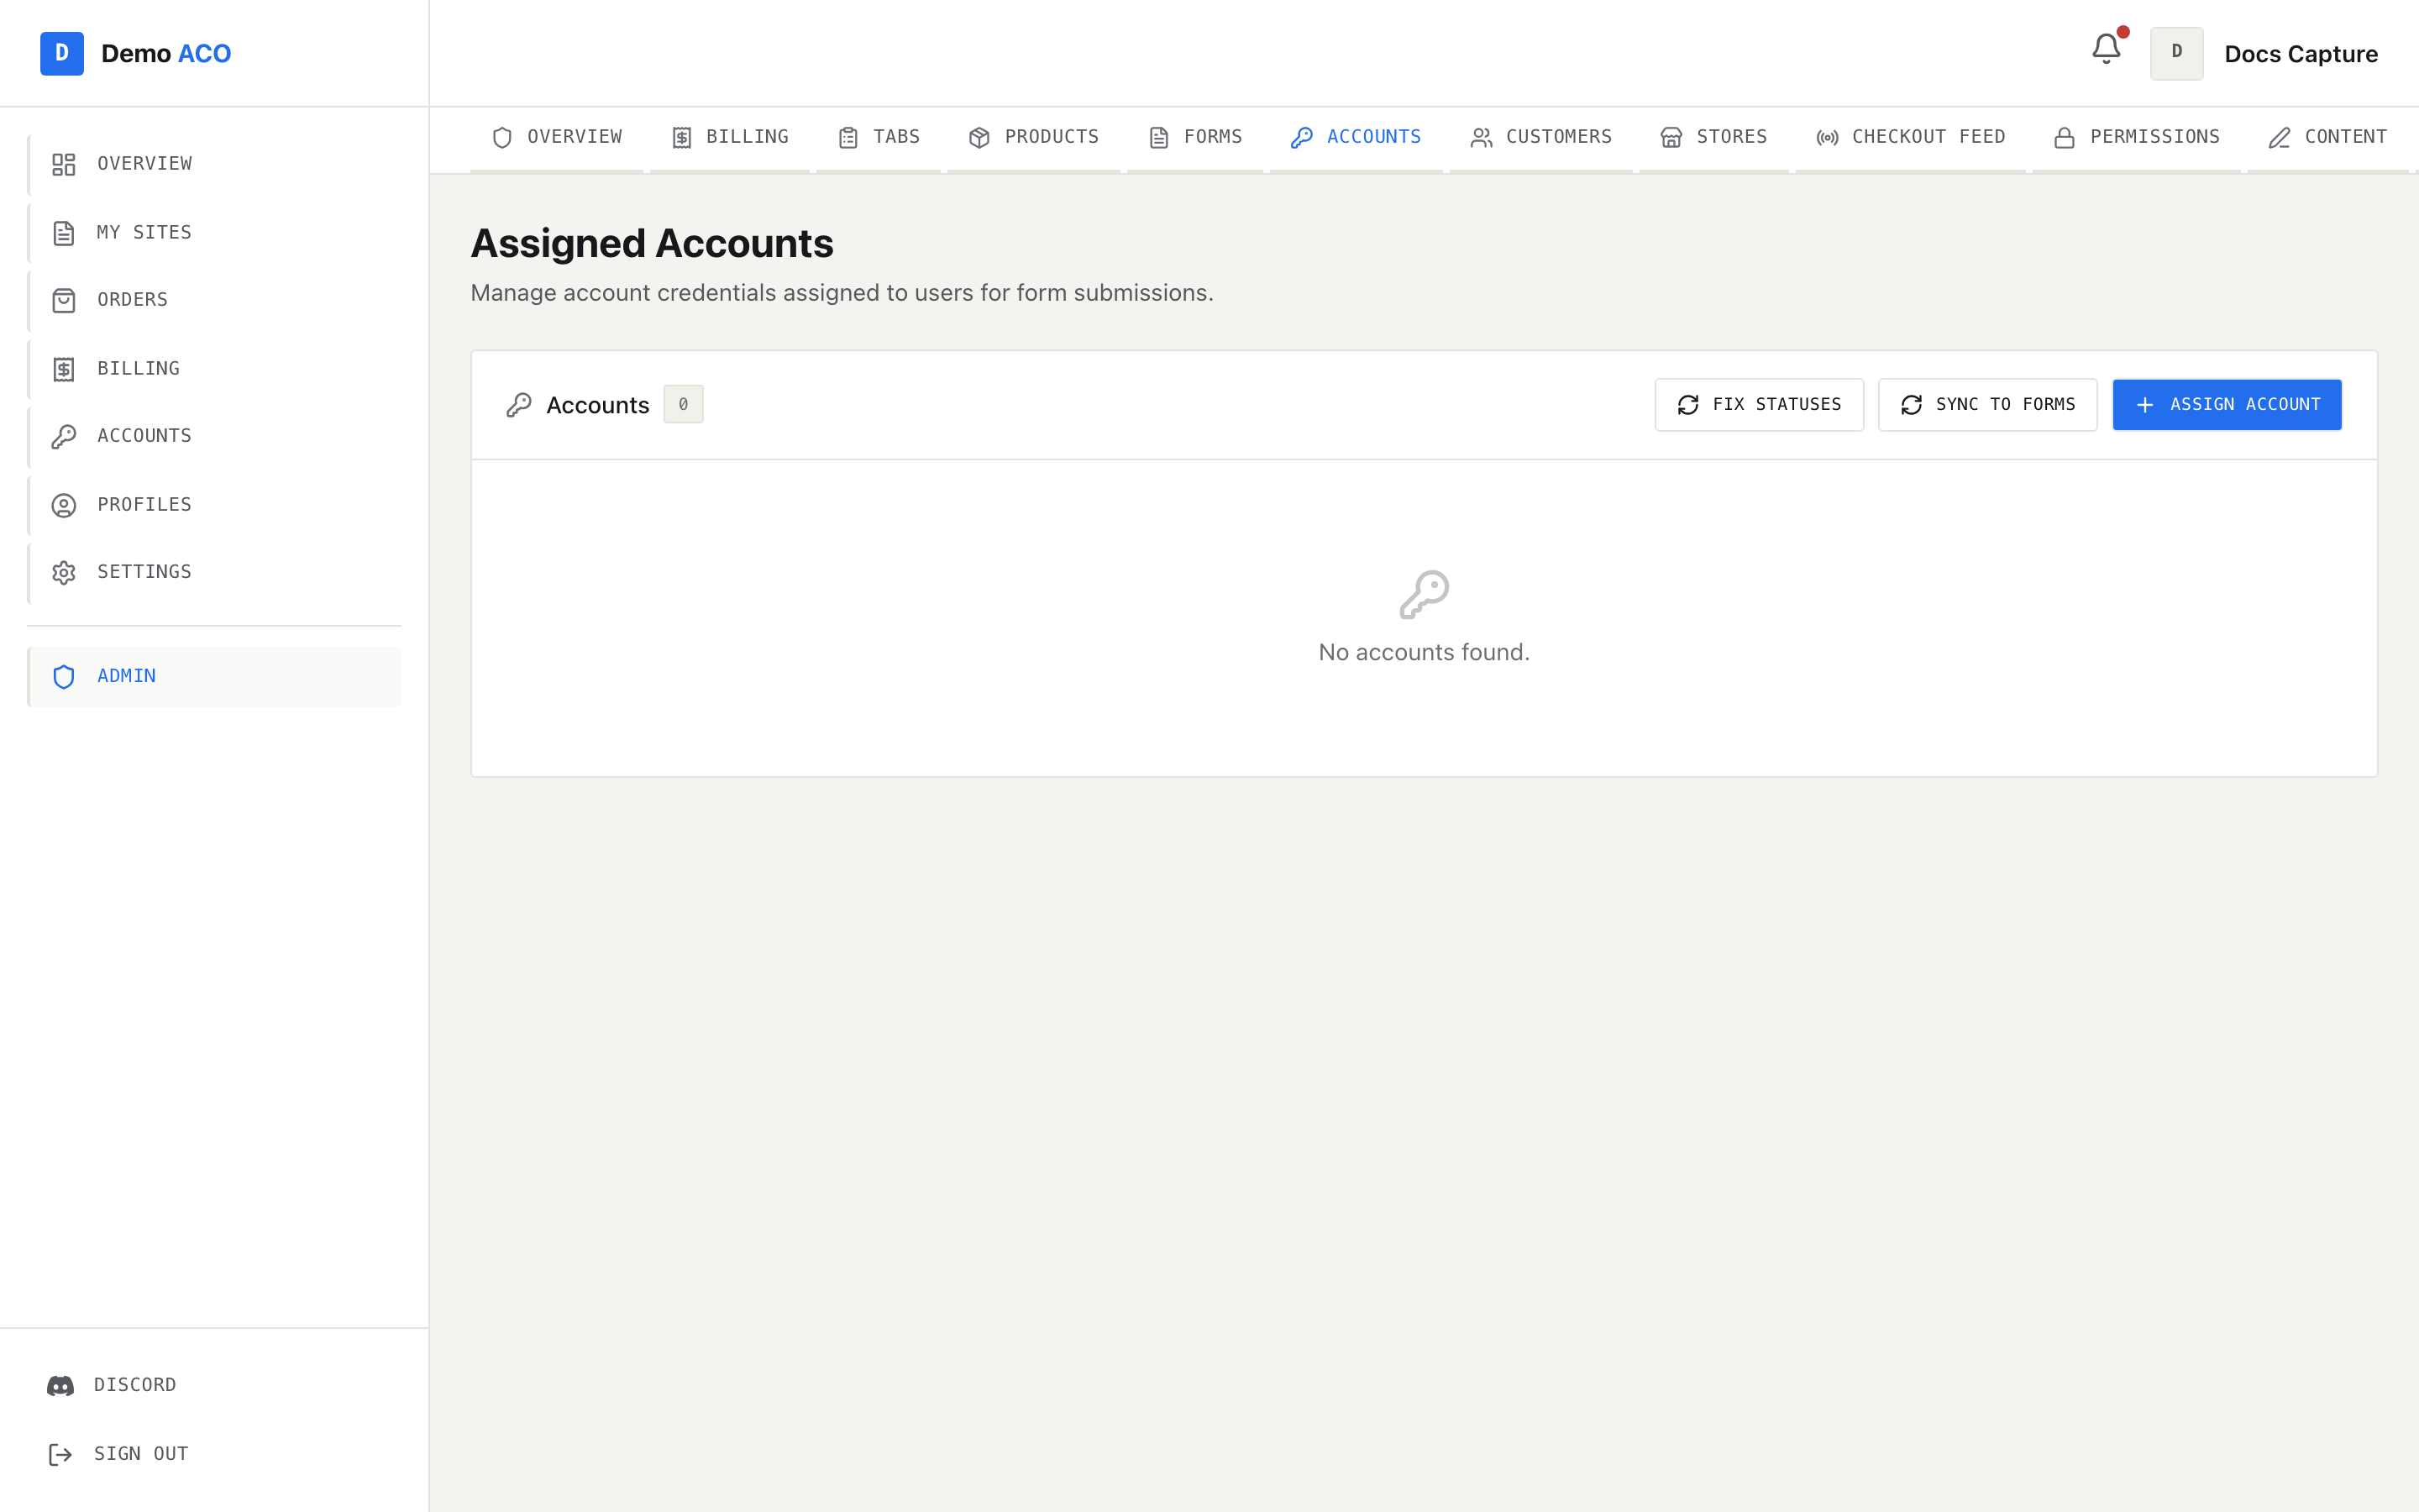Viewport: 2419px width, 1512px height.
Task: Click the No accounts found message
Action: pyautogui.click(x=1425, y=653)
